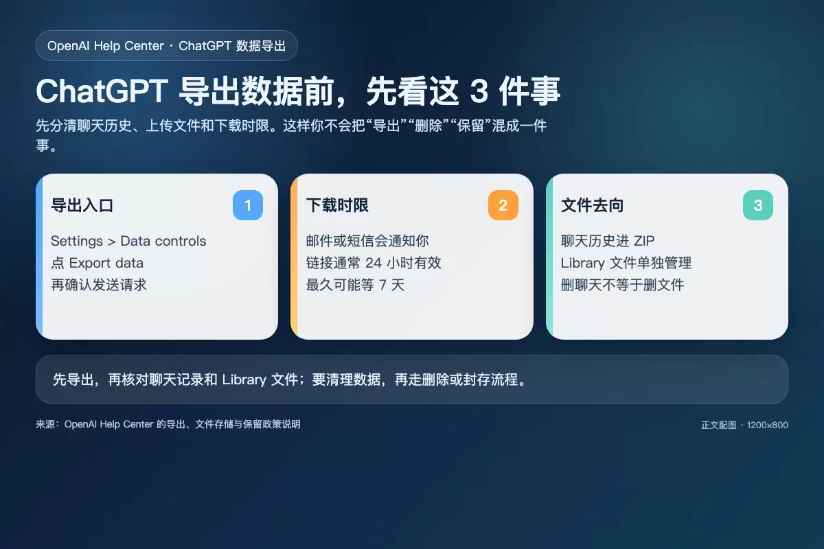Click the line "Settings > Data controls"
This screenshot has width=824, height=549.
(128, 241)
